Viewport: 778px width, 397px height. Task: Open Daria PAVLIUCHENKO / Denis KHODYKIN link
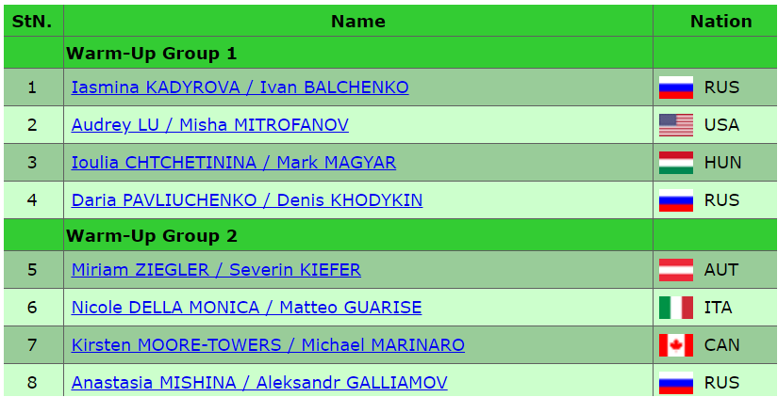tap(246, 200)
